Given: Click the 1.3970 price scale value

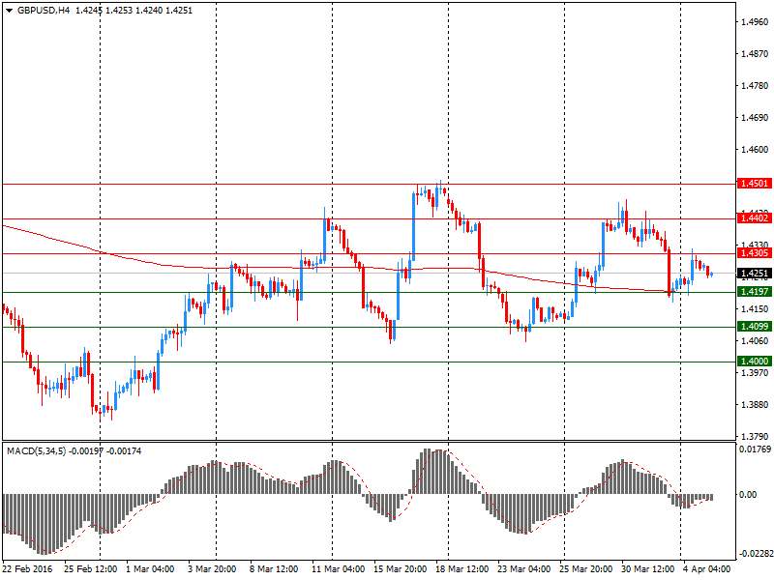Looking at the screenshot, I should click(x=755, y=372).
